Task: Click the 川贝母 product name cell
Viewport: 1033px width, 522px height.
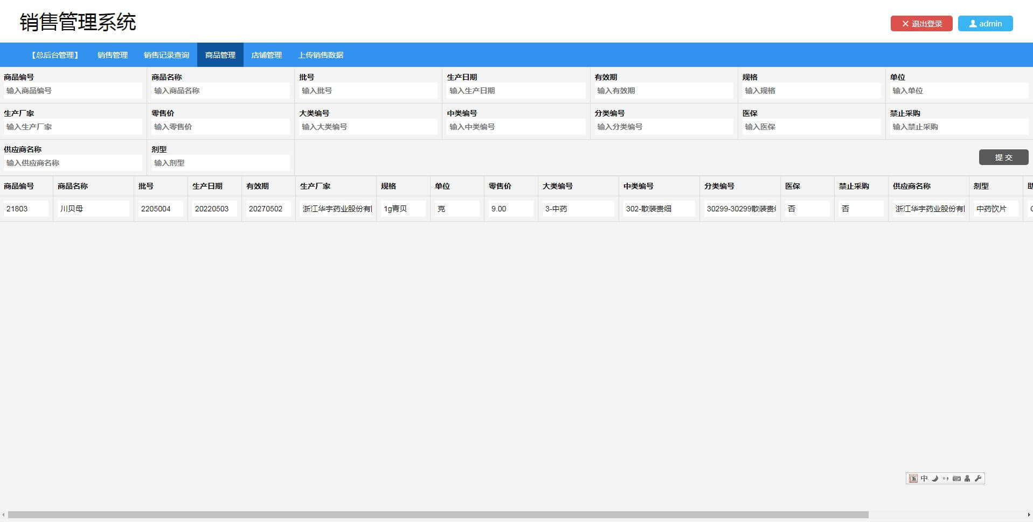Action: (x=93, y=209)
